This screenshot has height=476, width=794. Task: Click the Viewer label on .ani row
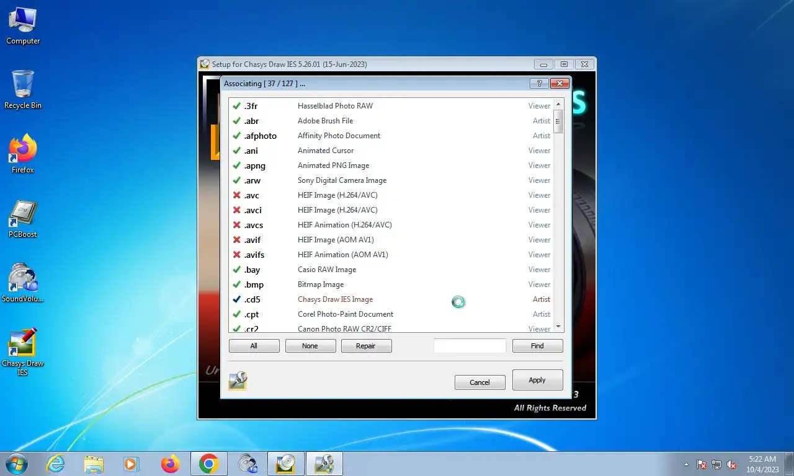[539, 151]
